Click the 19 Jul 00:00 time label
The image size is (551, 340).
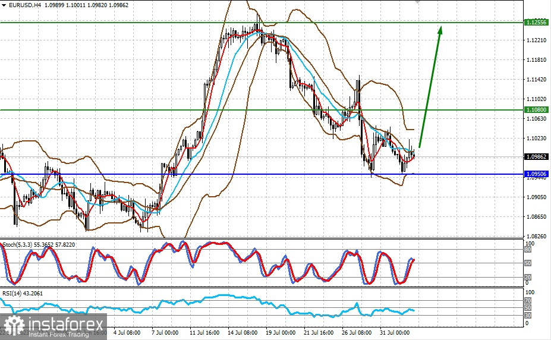(281, 332)
